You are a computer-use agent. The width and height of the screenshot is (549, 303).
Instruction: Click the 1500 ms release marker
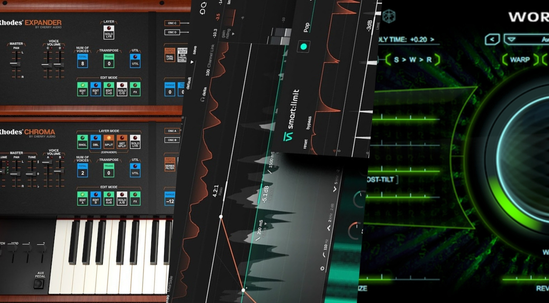click(271, 162)
